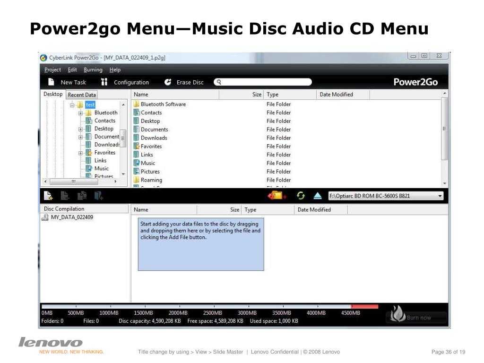The height and width of the screenshot is (363, 484).
Task: Click the Add File icon
Action: (x=48, y=195)
